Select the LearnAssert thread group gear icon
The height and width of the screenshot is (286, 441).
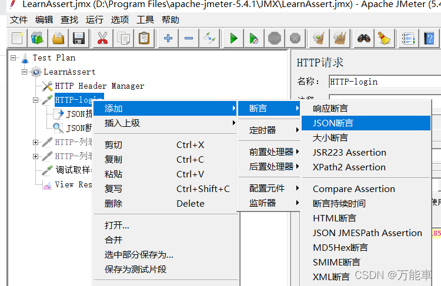(x=36, y=72)
